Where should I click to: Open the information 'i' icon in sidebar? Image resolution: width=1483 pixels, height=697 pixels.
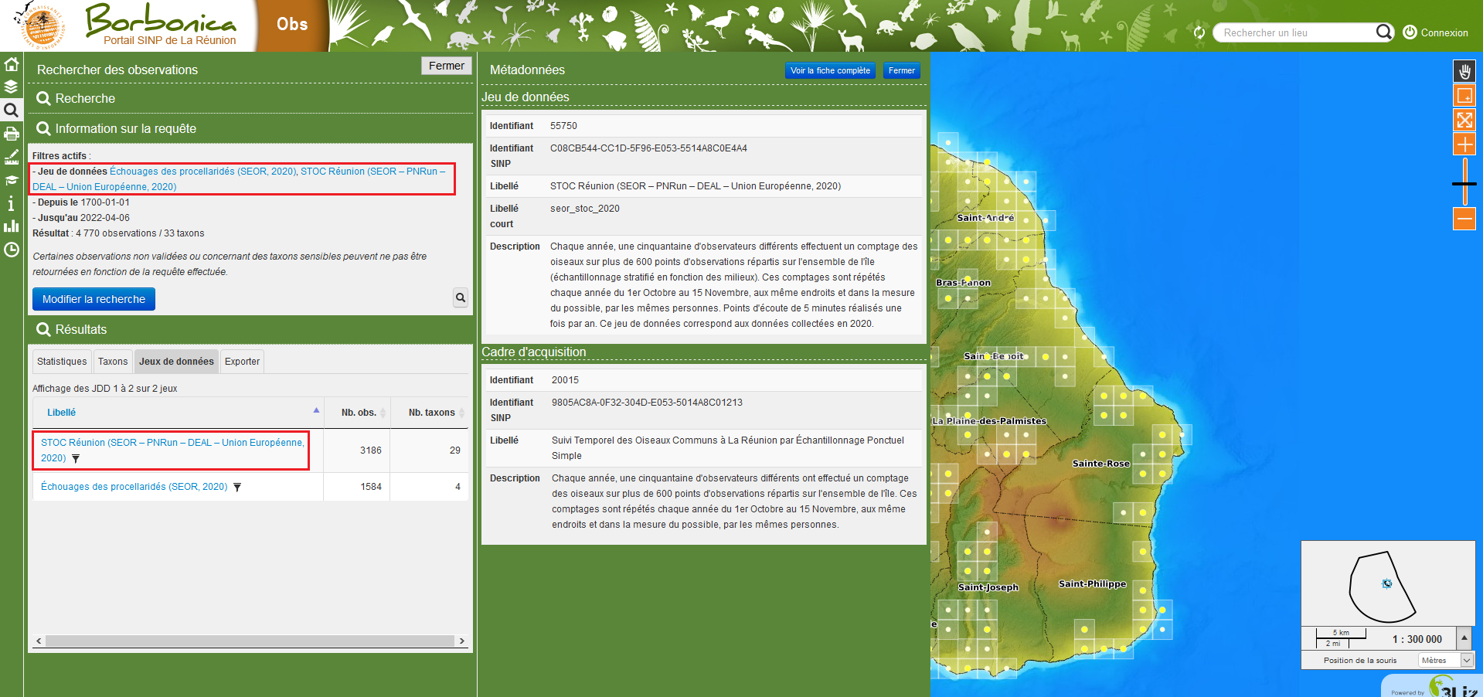[11, 203]
